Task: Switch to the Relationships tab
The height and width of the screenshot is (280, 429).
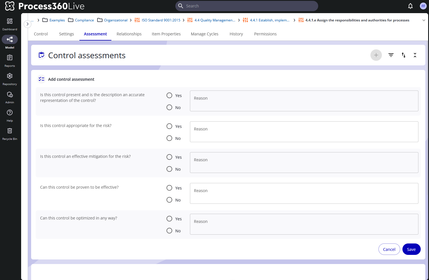Action: point(129,34)
